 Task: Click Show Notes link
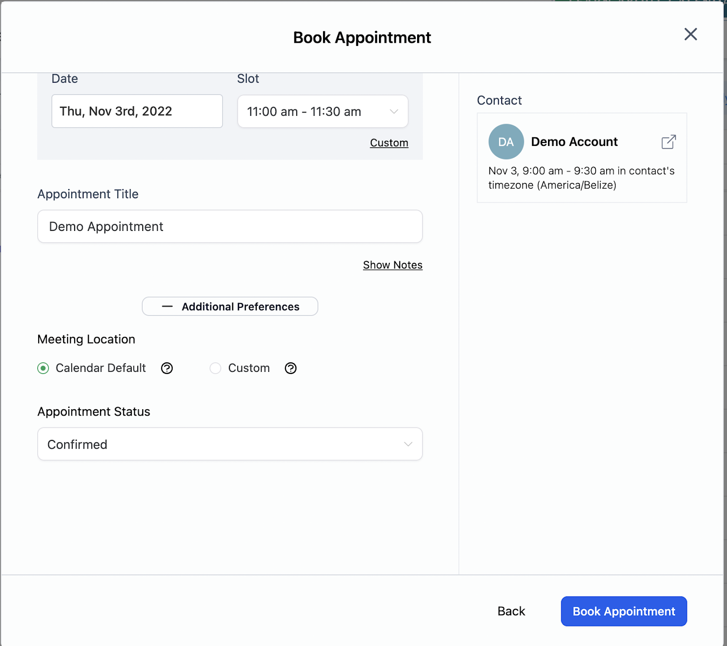(393, 265)
